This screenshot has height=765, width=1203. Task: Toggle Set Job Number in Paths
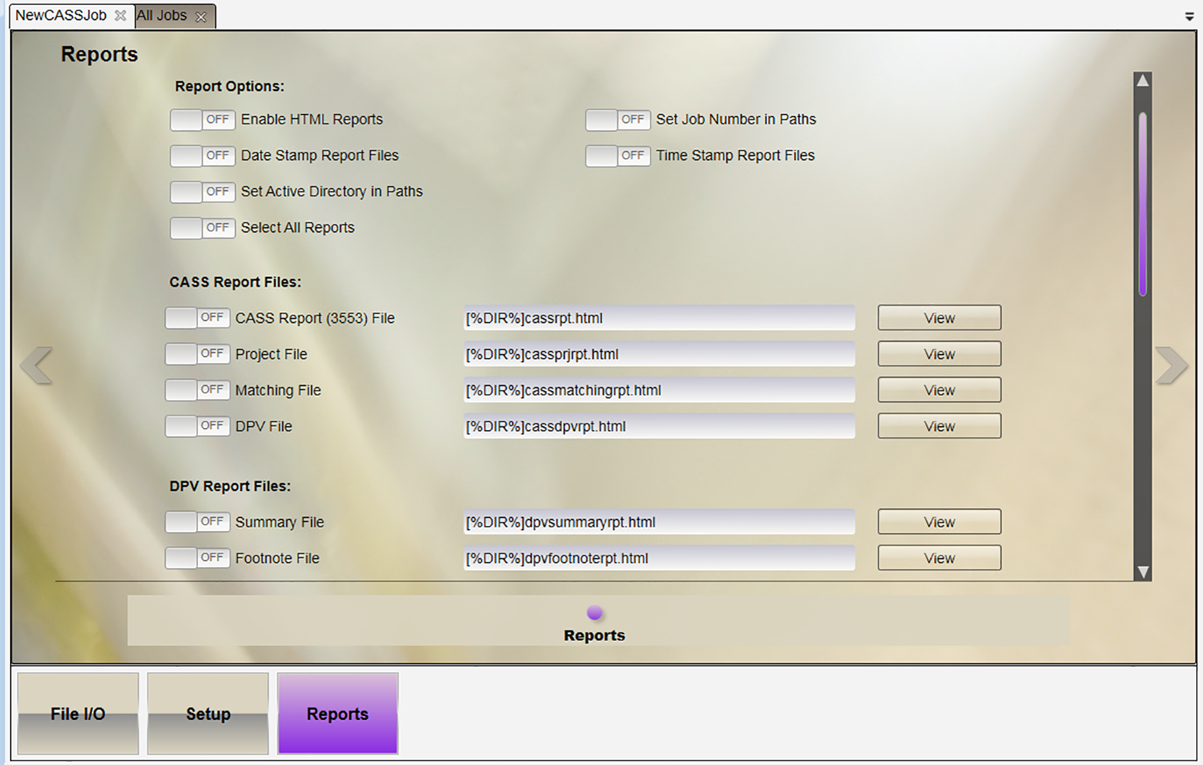pos(618,120)
